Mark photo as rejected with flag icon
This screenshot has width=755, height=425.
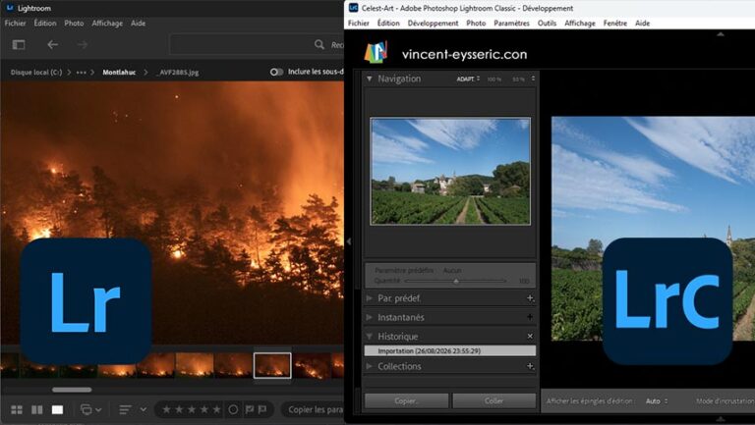point(262,409)
